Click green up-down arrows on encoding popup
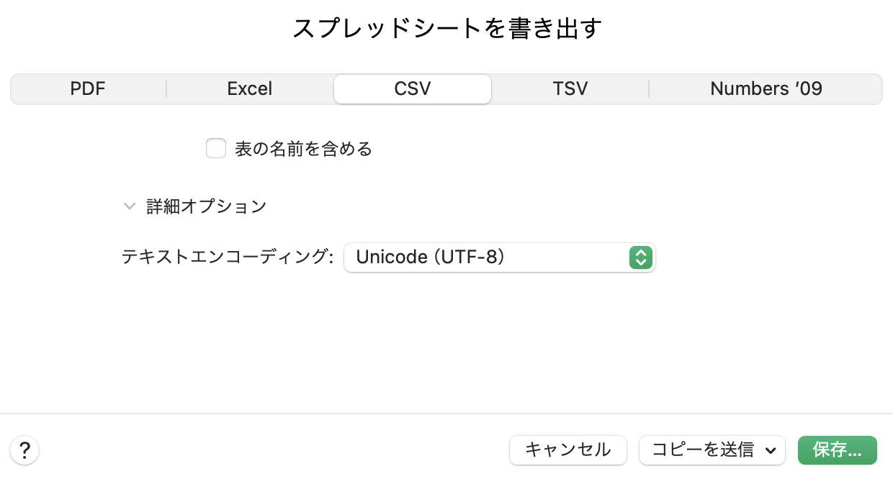893x479 pixels. point(640,257)
